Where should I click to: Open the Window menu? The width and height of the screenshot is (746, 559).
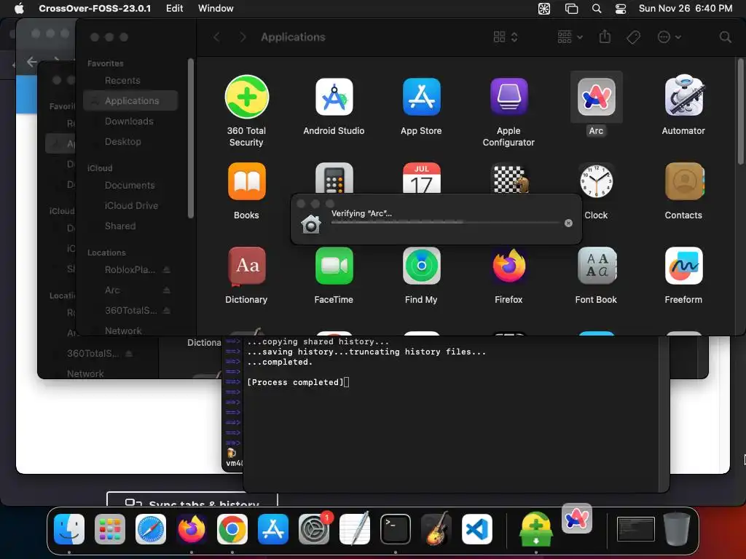point(216,8)
